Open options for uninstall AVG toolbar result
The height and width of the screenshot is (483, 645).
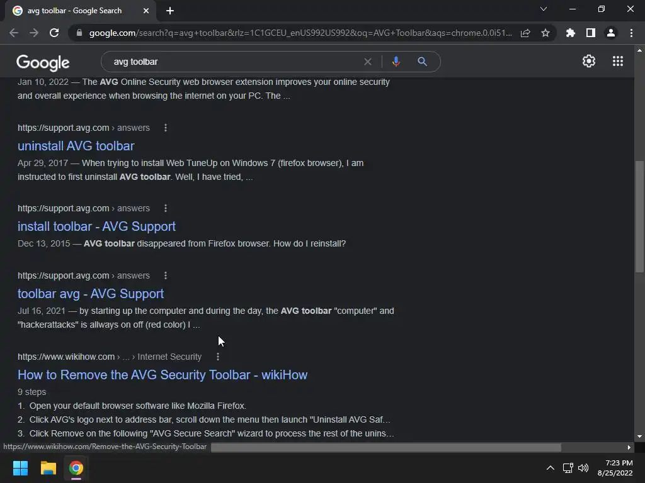pos(166,128)
